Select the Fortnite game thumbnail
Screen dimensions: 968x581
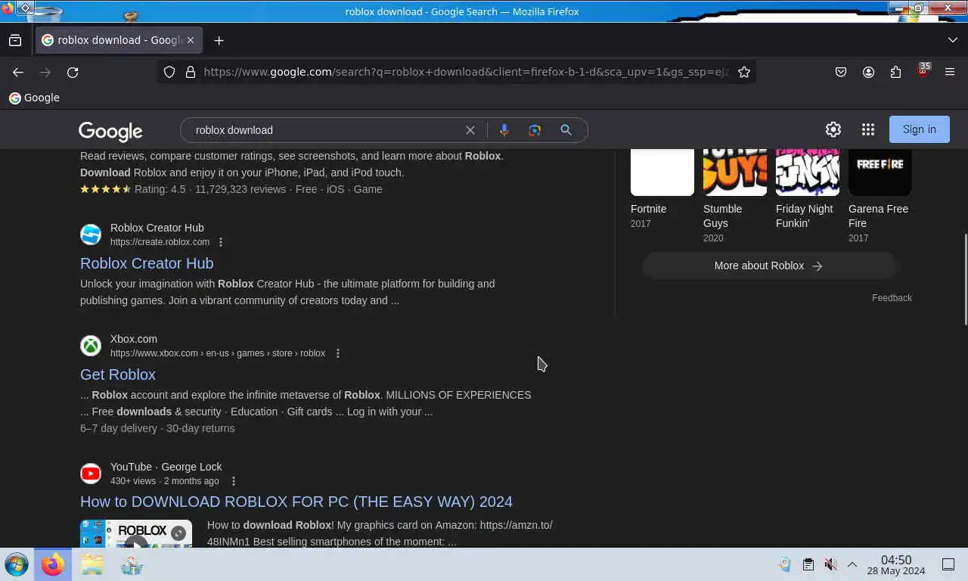pos(662,172)
